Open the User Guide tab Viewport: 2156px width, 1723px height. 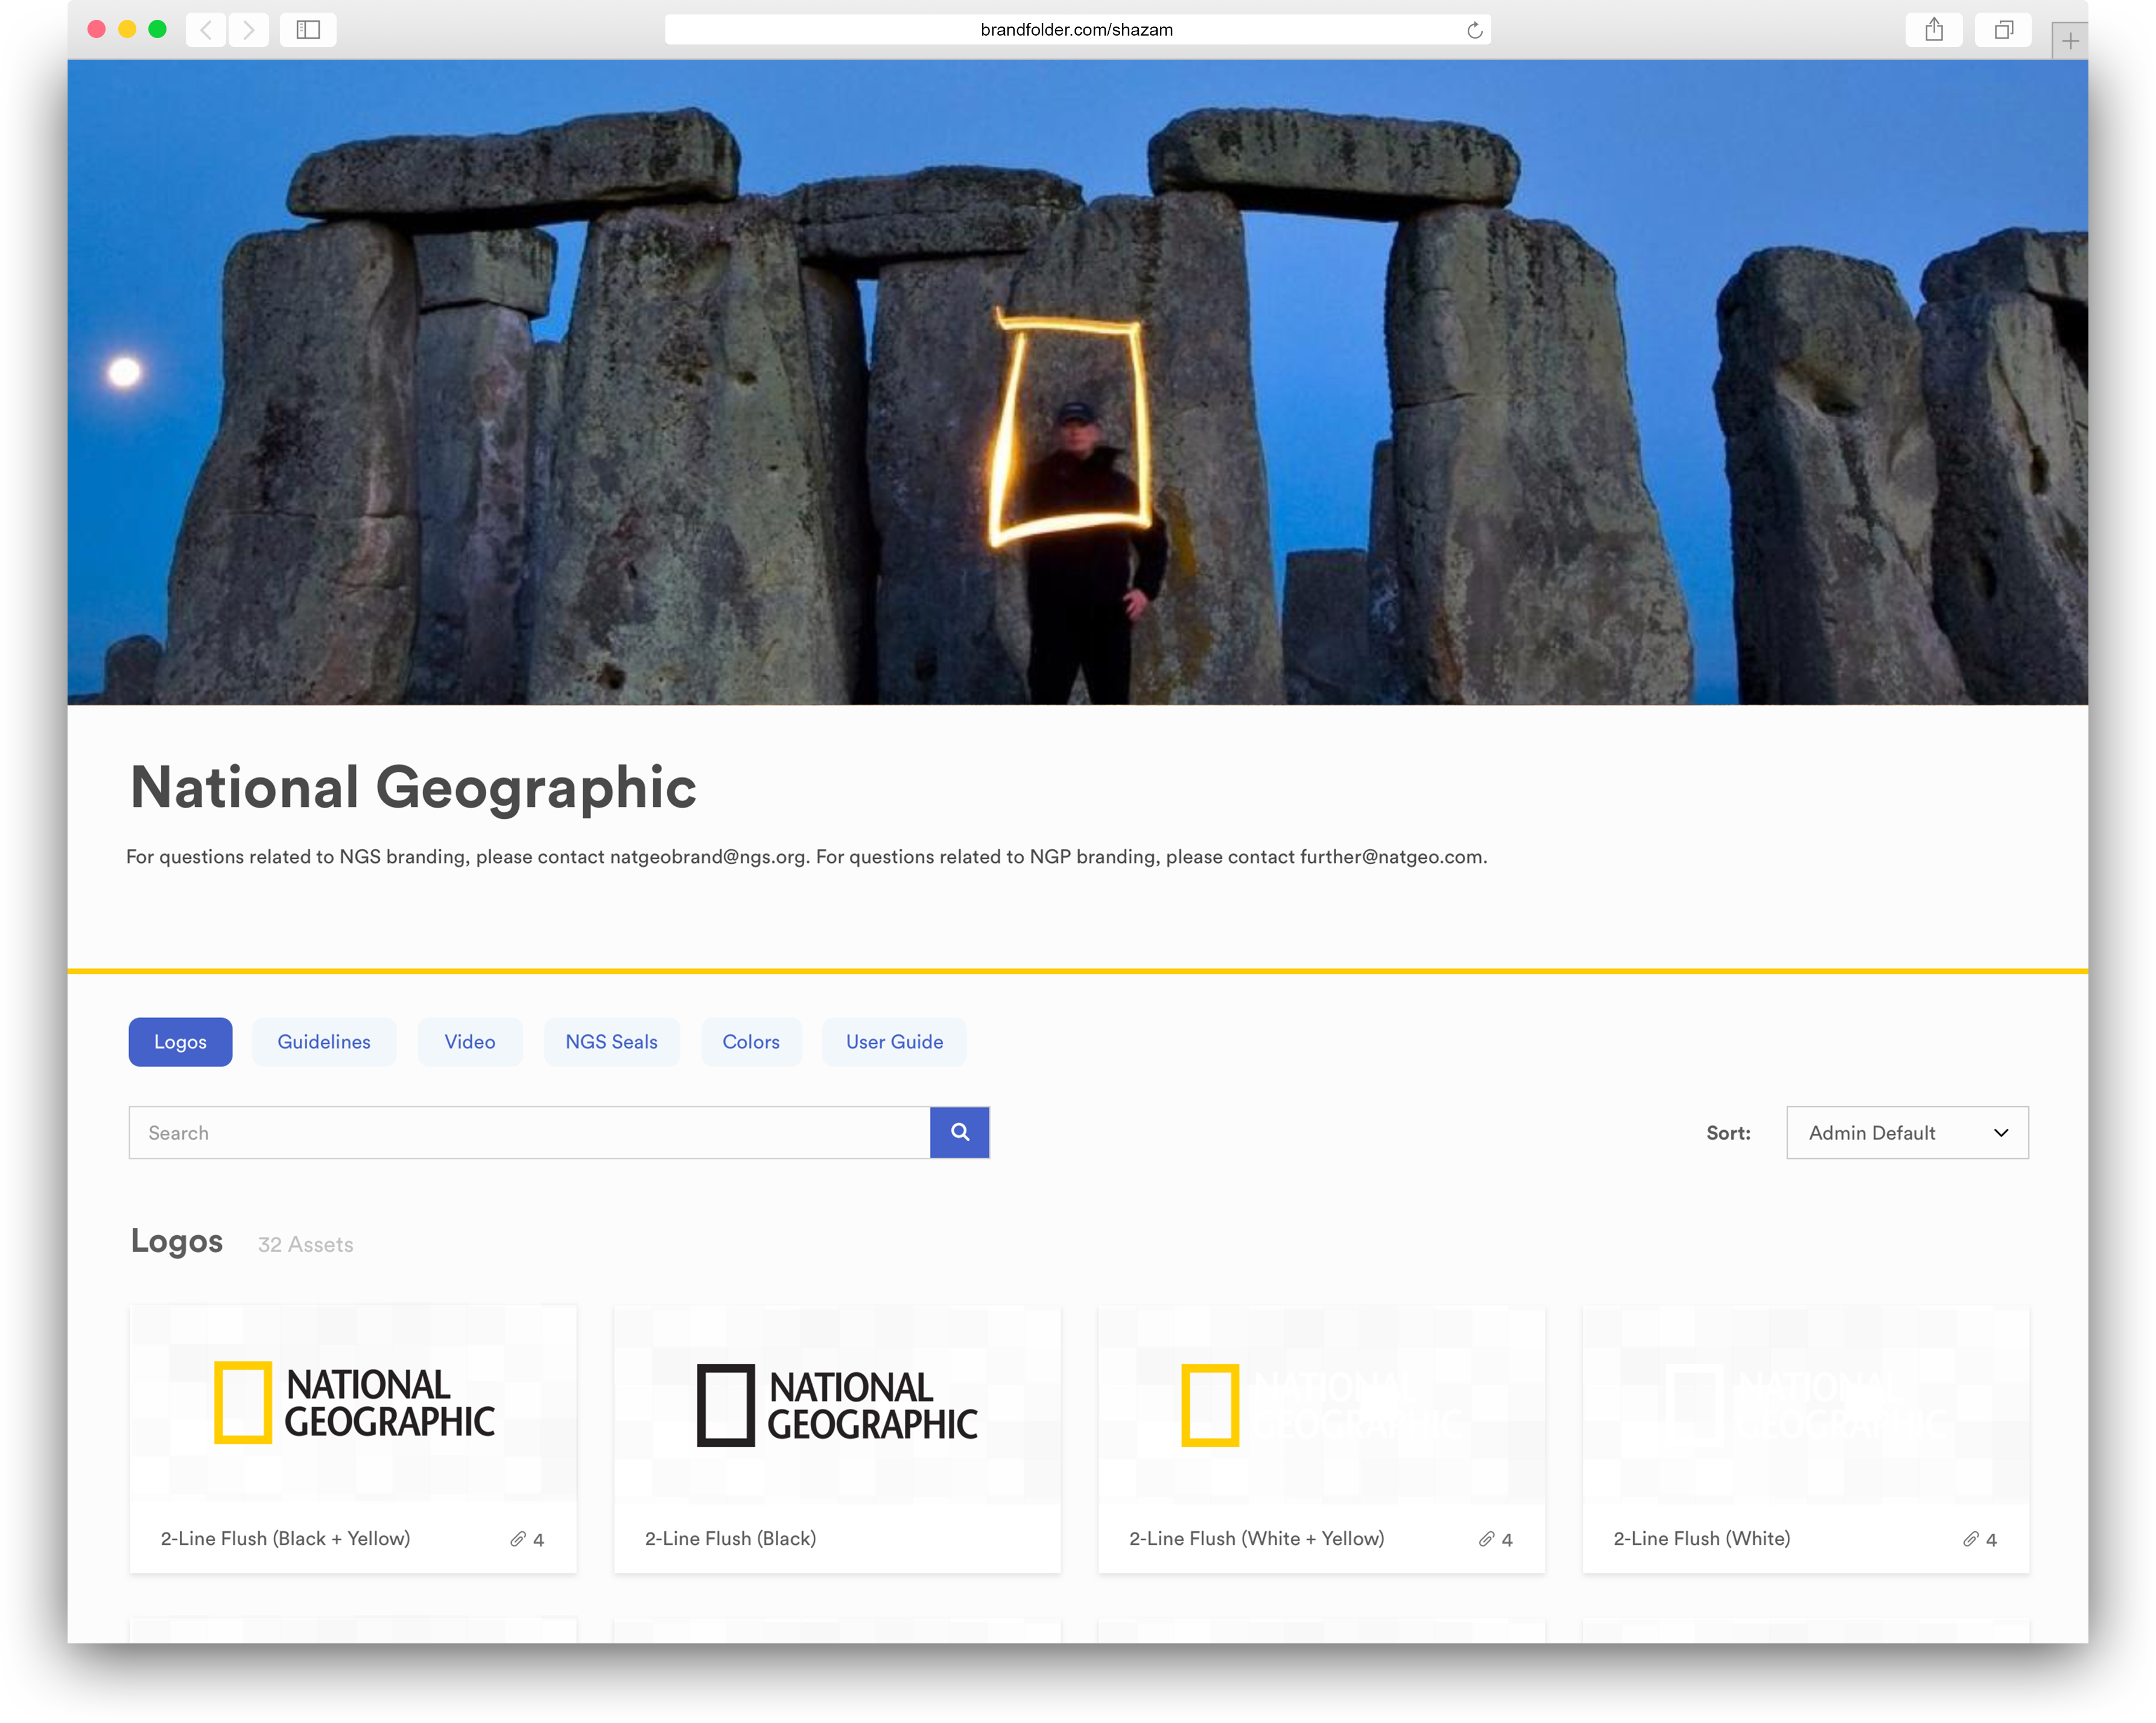tap(895, 1042)
